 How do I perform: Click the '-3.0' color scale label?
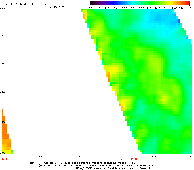tap(89, 8)
